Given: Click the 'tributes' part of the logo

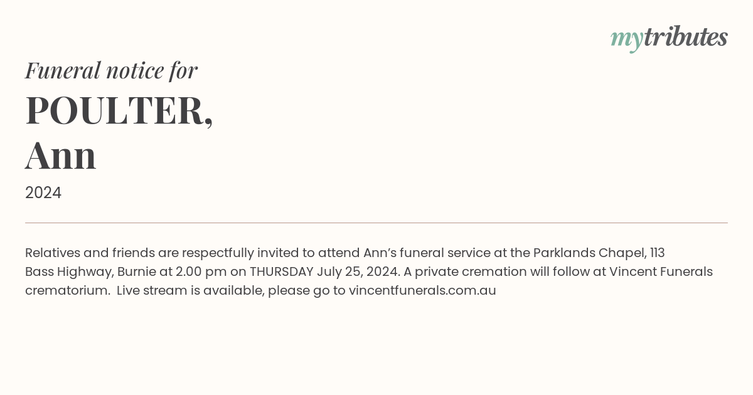Looking at the screenshot, I should point(686,37).
